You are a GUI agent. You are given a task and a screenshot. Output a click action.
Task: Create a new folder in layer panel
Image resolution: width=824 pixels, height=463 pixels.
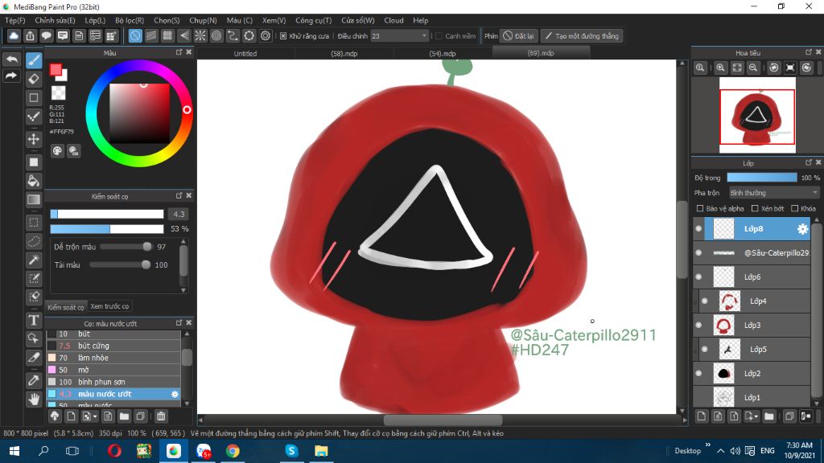tap(768, 416)
